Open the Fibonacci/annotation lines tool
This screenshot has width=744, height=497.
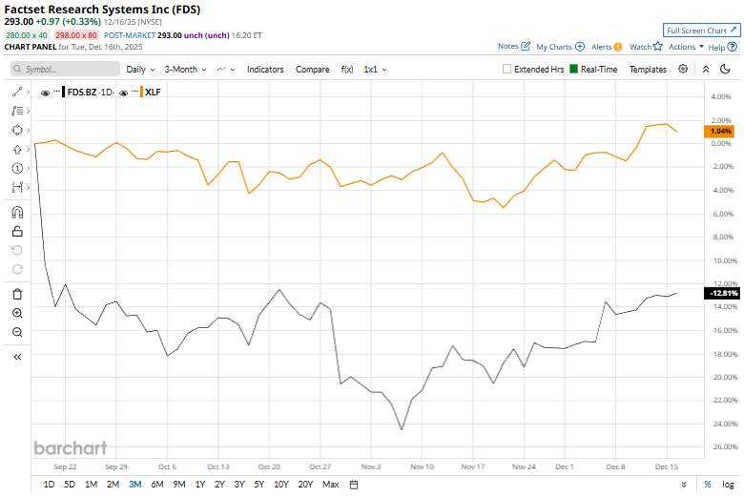(x=17, y=111)
